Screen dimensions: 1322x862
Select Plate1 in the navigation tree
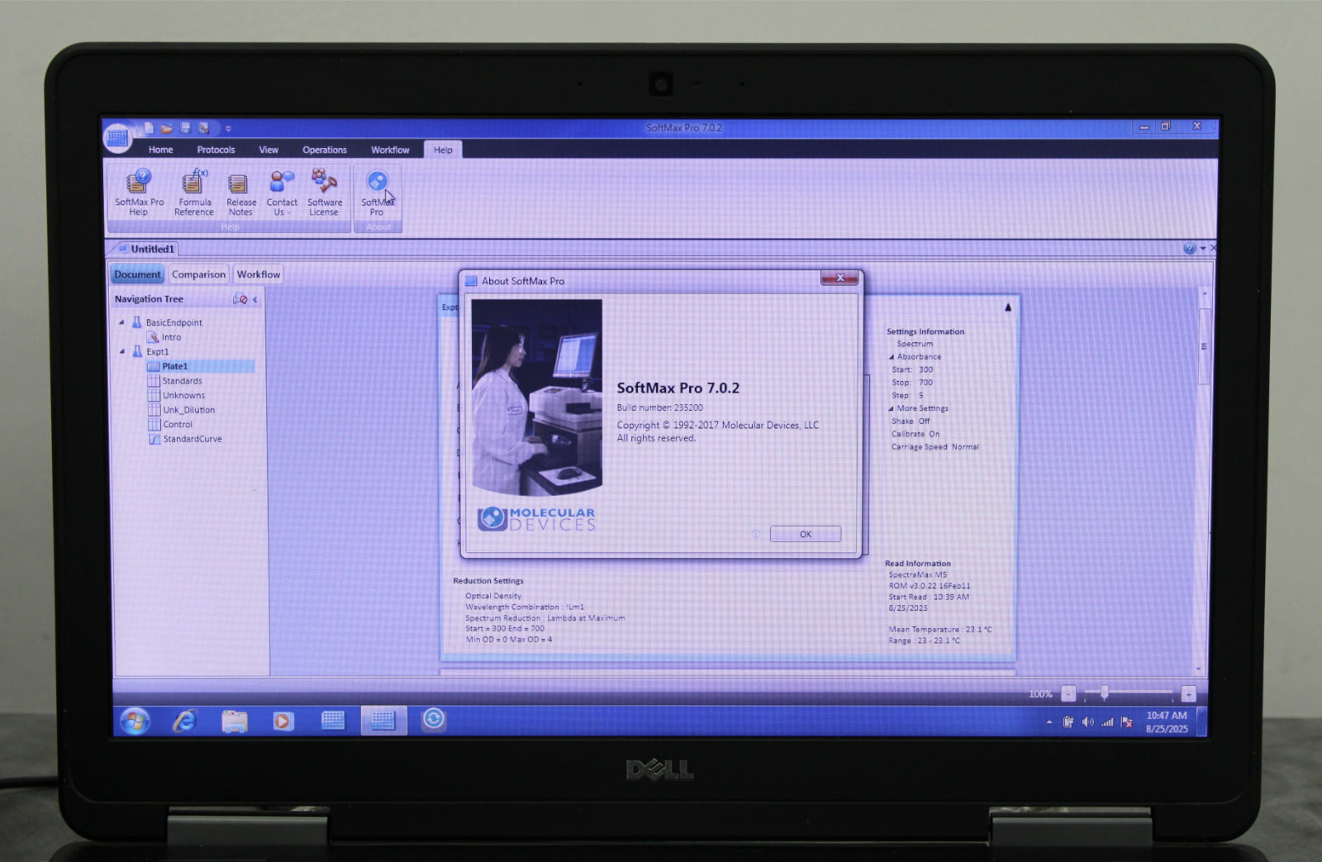coord(174,366)
